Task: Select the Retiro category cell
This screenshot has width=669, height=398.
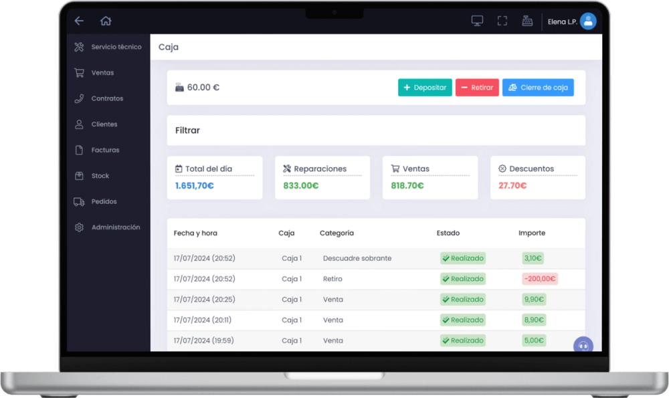Action: [332, 279]
